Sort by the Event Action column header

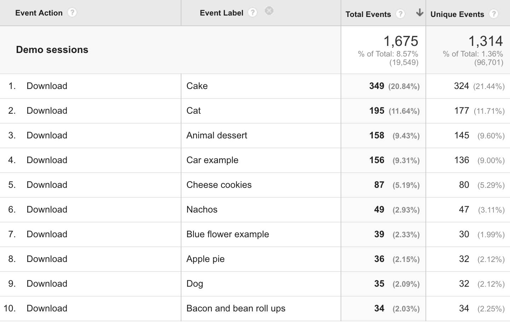[x=39, y=13]
